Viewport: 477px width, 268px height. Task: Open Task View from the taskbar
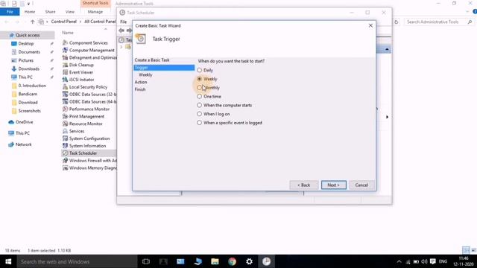(x=146, y=261)
